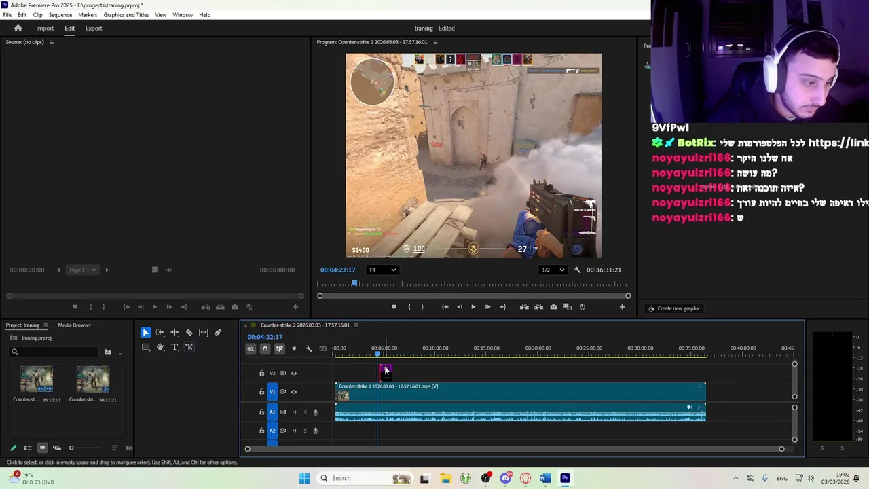Go to In point in Program Monitor
Screen dimensions: 869x489
(445, 307)
